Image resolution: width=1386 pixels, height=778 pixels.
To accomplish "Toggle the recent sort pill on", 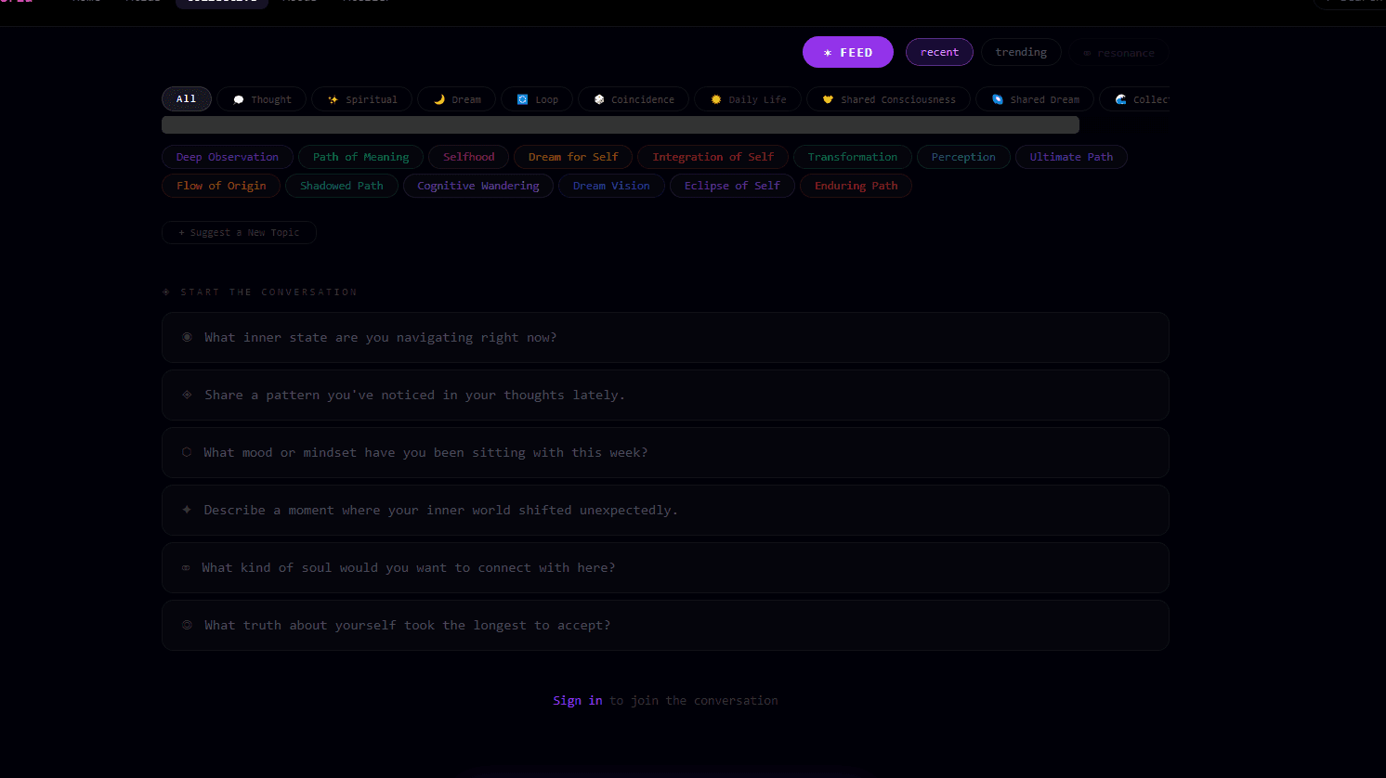I will pos(939,52).
